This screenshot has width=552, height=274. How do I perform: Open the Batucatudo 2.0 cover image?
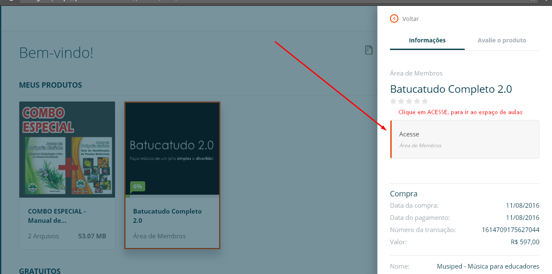(x=172, y=147)
